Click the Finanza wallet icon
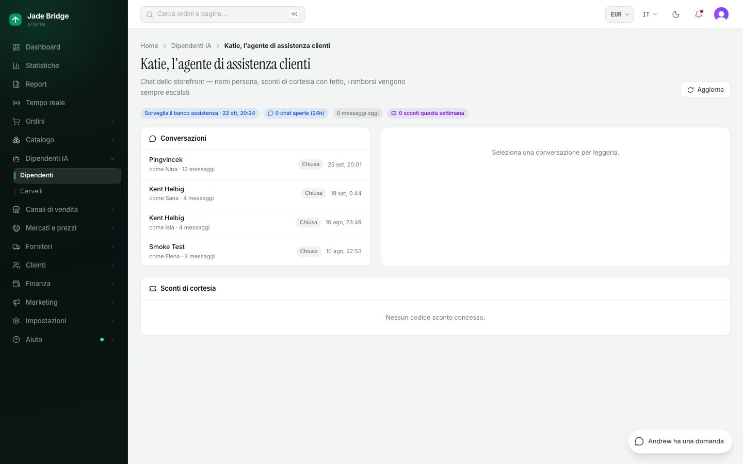 [x=16, y=284]
